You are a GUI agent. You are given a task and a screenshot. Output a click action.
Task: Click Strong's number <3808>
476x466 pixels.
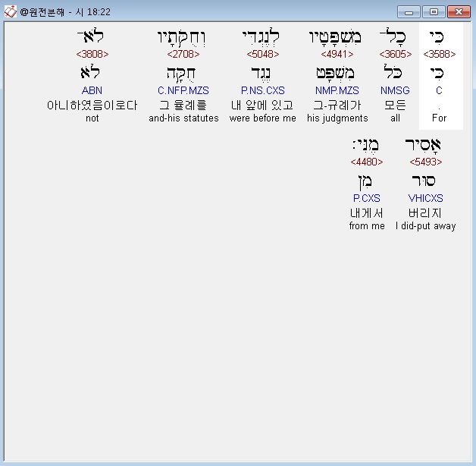point(92,54)
